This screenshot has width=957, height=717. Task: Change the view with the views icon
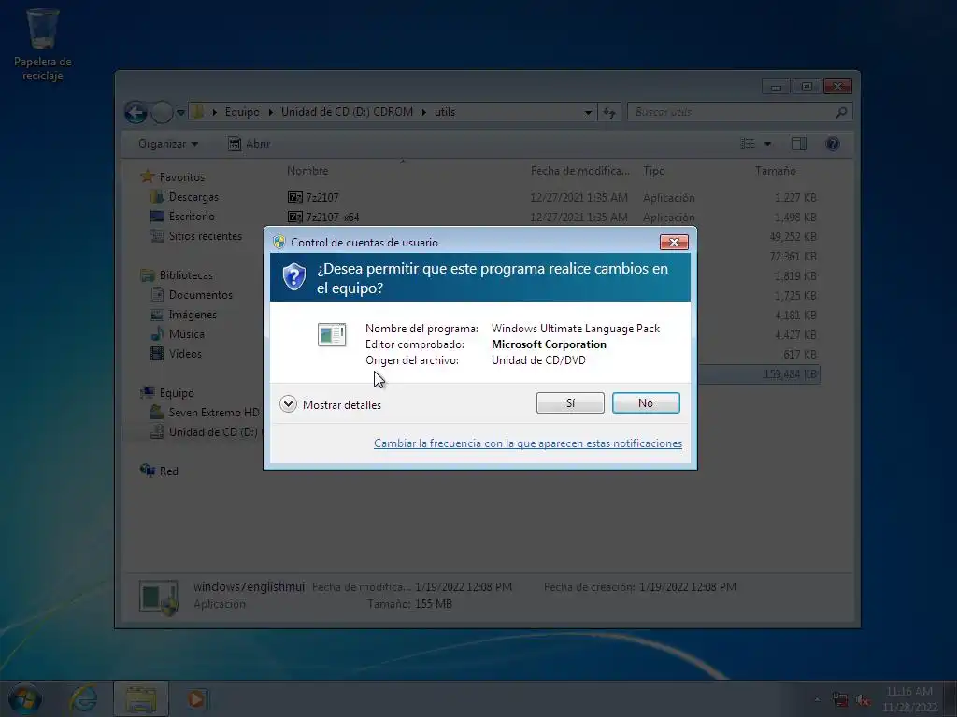click(748, 144)
